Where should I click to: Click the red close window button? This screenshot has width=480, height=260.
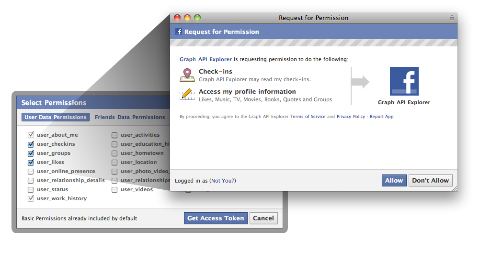coord(177,18)
